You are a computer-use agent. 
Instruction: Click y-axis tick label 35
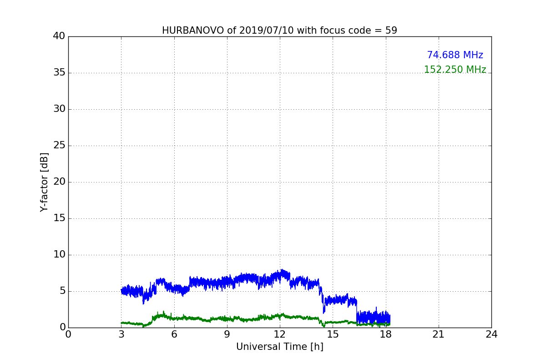[x=59, y=73]
